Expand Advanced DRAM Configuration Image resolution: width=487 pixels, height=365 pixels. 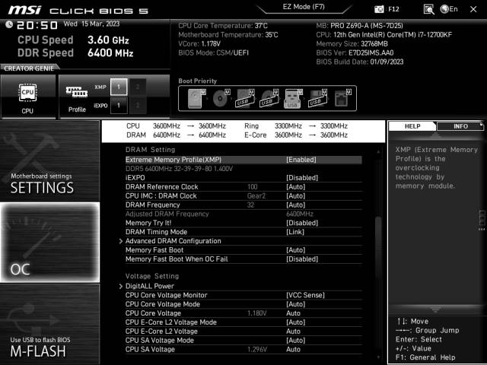coord(173,241)
